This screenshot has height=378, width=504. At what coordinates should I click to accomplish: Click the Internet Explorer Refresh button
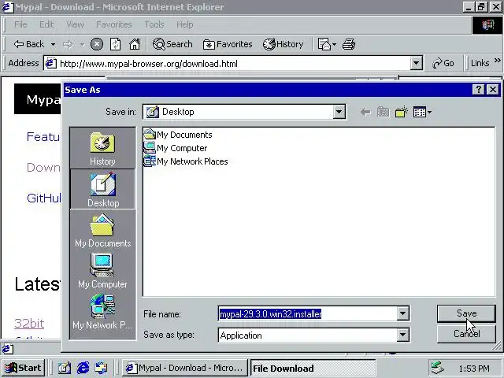coord(116,44)
